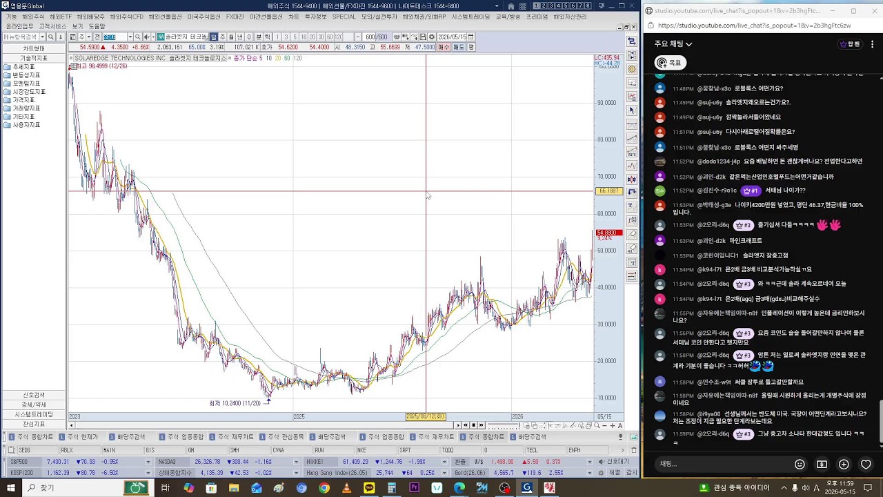Select the '일' daily period toggle
The width and height of the screenshot is (883, 497).
(x=214, y=37)
